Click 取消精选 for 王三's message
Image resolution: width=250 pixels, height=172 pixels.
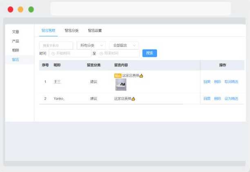[231, 82]
